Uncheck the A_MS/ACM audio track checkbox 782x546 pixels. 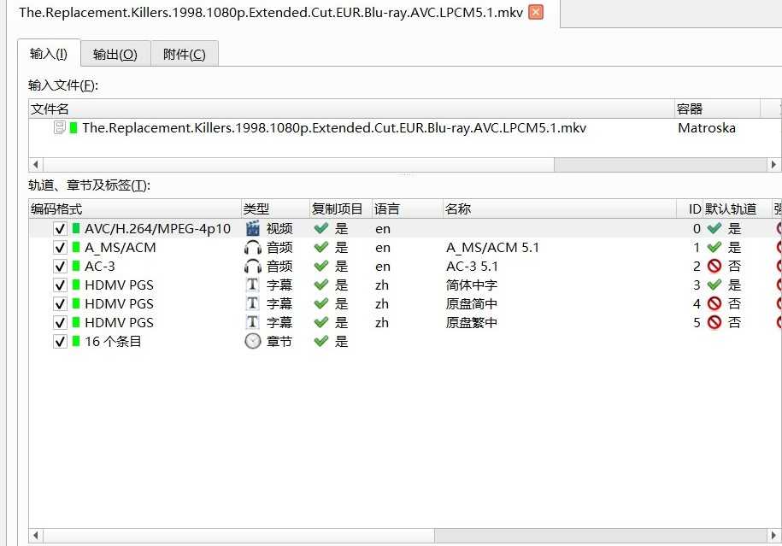(60, 248)
